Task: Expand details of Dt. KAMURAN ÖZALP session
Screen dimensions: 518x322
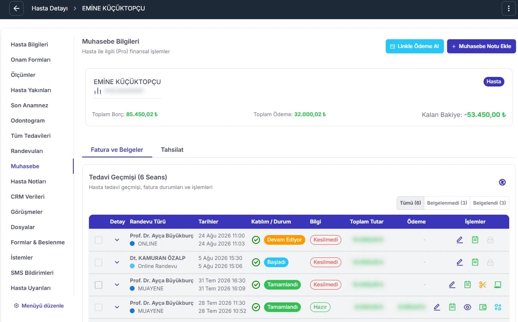Action: pos(117,262)
